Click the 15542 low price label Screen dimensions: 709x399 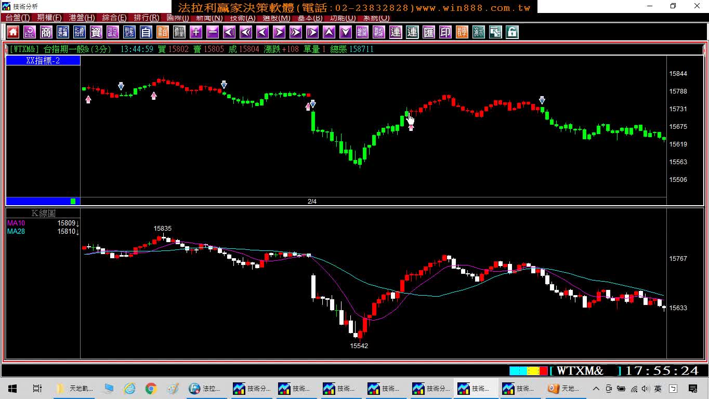coord(359,345)
